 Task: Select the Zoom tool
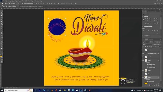tap(2, 51)
